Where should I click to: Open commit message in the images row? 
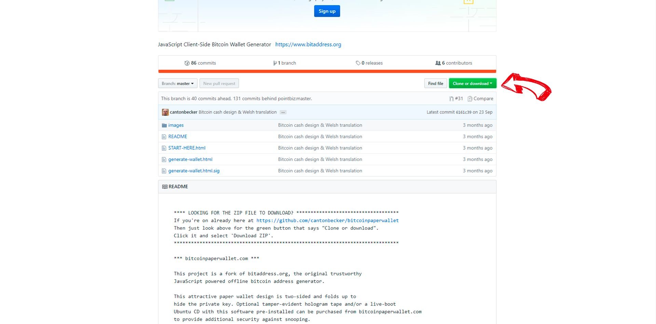[x=320, y=125]
